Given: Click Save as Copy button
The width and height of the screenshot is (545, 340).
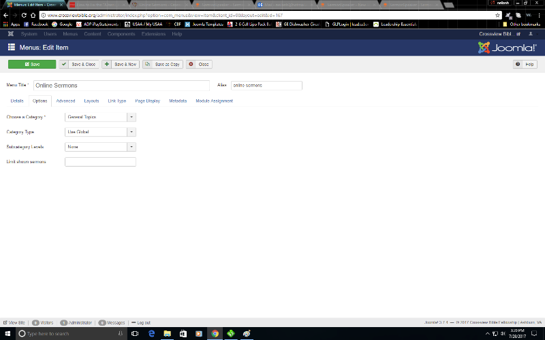Looking at the screenshot, I should point(163,64).
